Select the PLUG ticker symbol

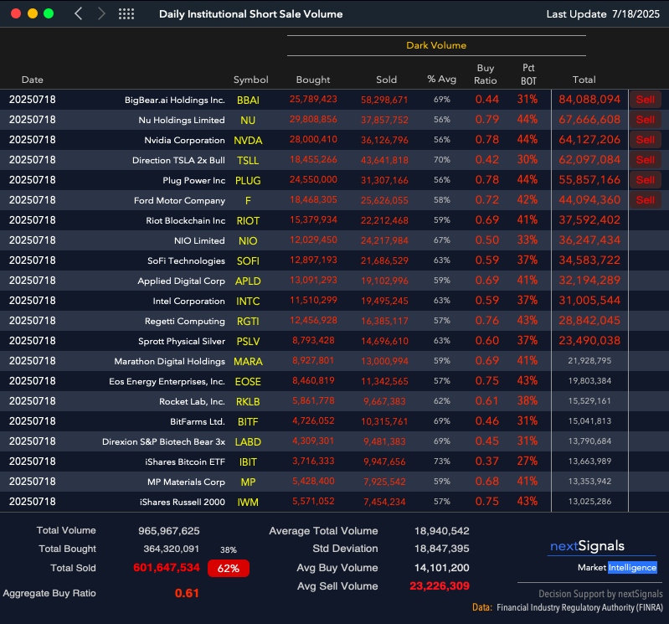(248, 181)
